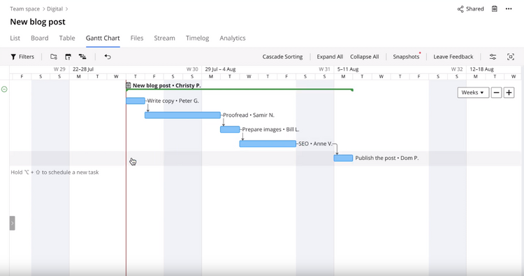
Task: Click the New blog post page title
Action: point(38,22)
